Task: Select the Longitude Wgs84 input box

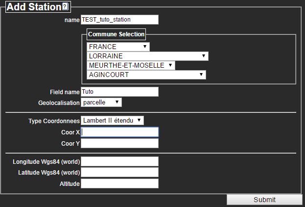Action: point(119,161)
